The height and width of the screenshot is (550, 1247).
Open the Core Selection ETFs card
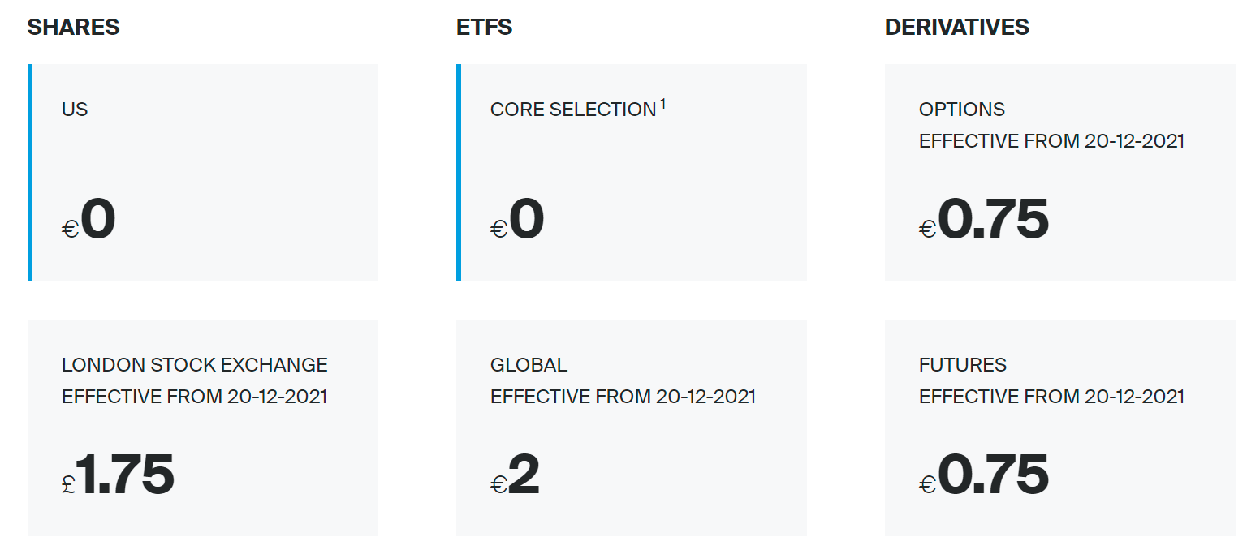pyautogui.click(x=632, y=172)
